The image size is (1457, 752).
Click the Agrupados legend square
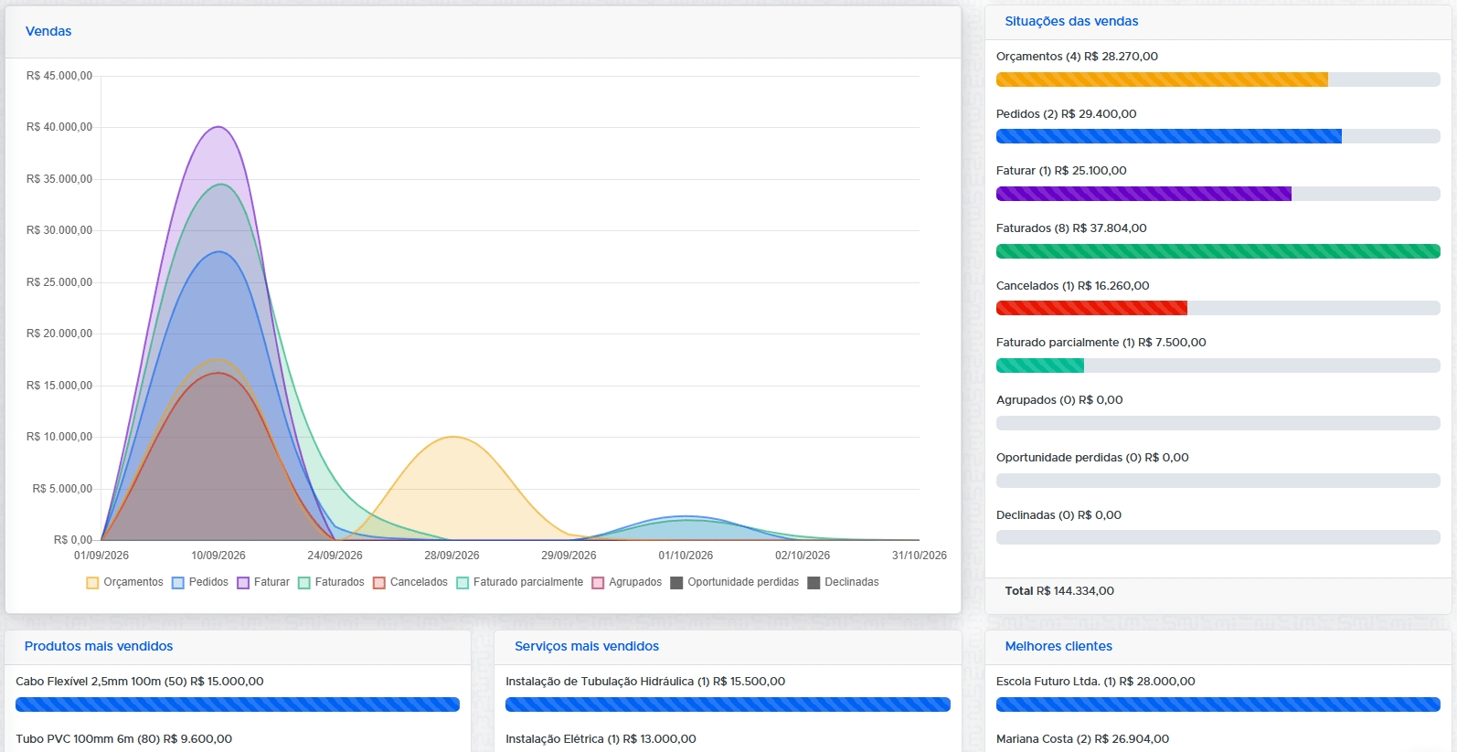598,583
